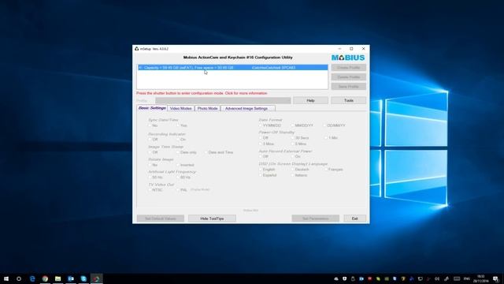Select 60 Hz artificial light frequency
The width and height of the screenshot is (504, 284).
click(183, 177)
